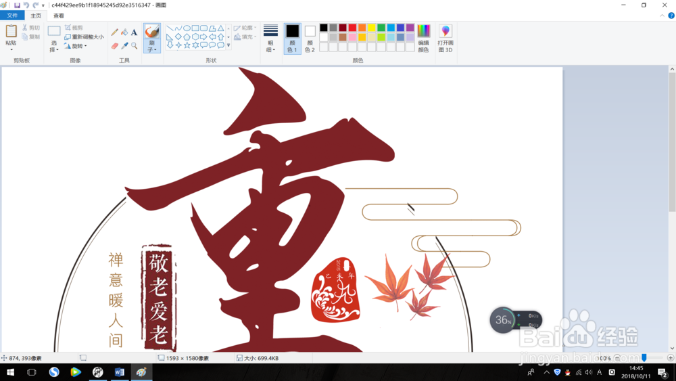Open Word from the taskbar
Image resolution: width=676 pixels, height=381 pixels.
click(x=120, y=372)
